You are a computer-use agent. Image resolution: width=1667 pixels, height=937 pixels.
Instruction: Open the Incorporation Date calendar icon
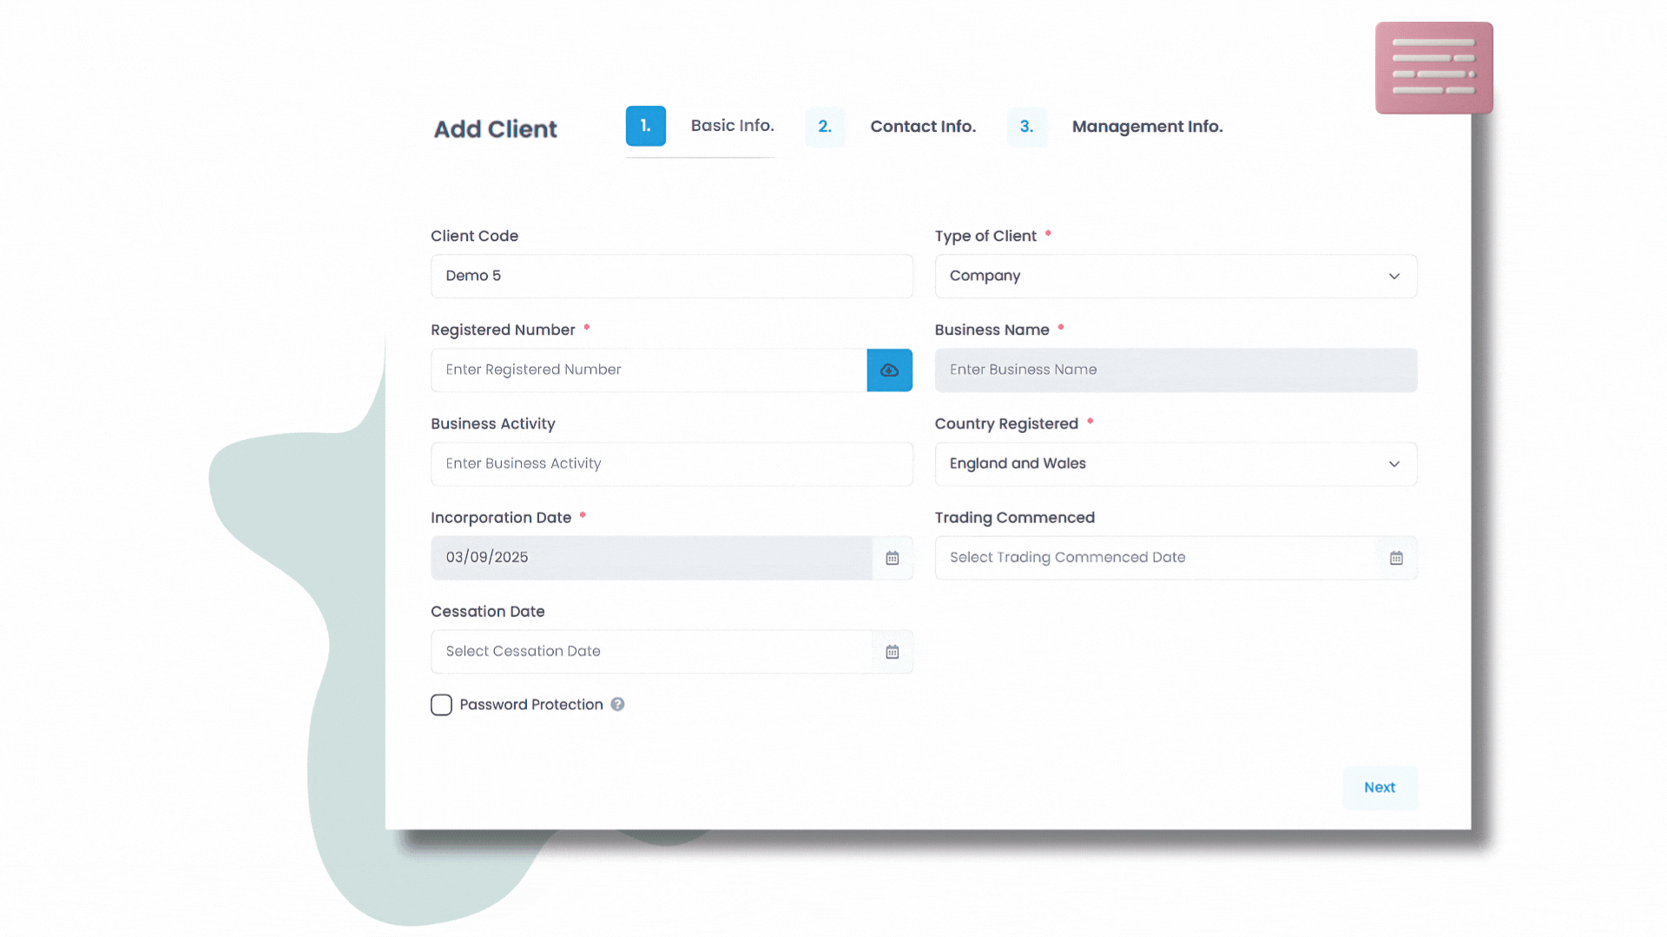click(892, 558)
